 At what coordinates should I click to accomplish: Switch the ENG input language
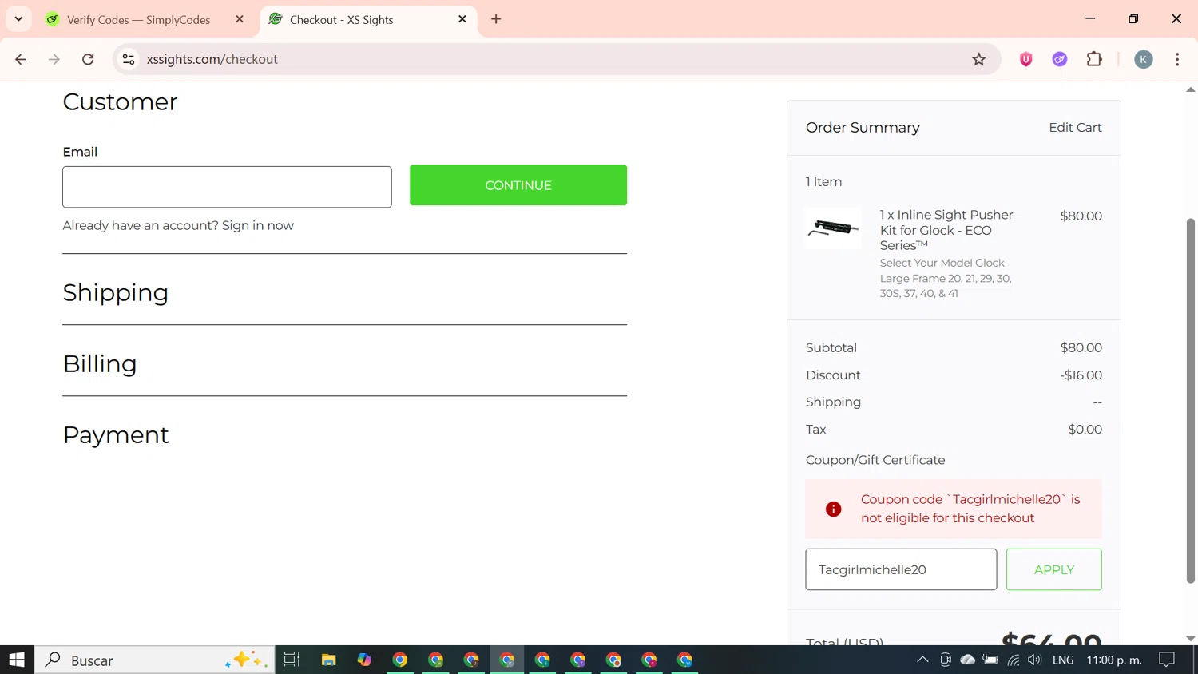click(x=1063, y=660)
